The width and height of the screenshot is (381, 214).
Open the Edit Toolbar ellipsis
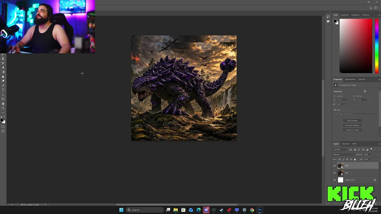tap(3, 113)
